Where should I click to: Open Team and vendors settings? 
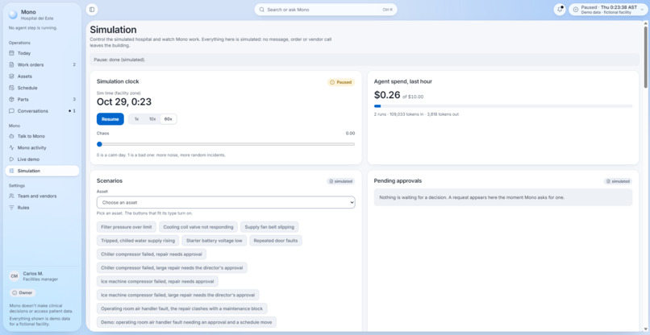42,196
